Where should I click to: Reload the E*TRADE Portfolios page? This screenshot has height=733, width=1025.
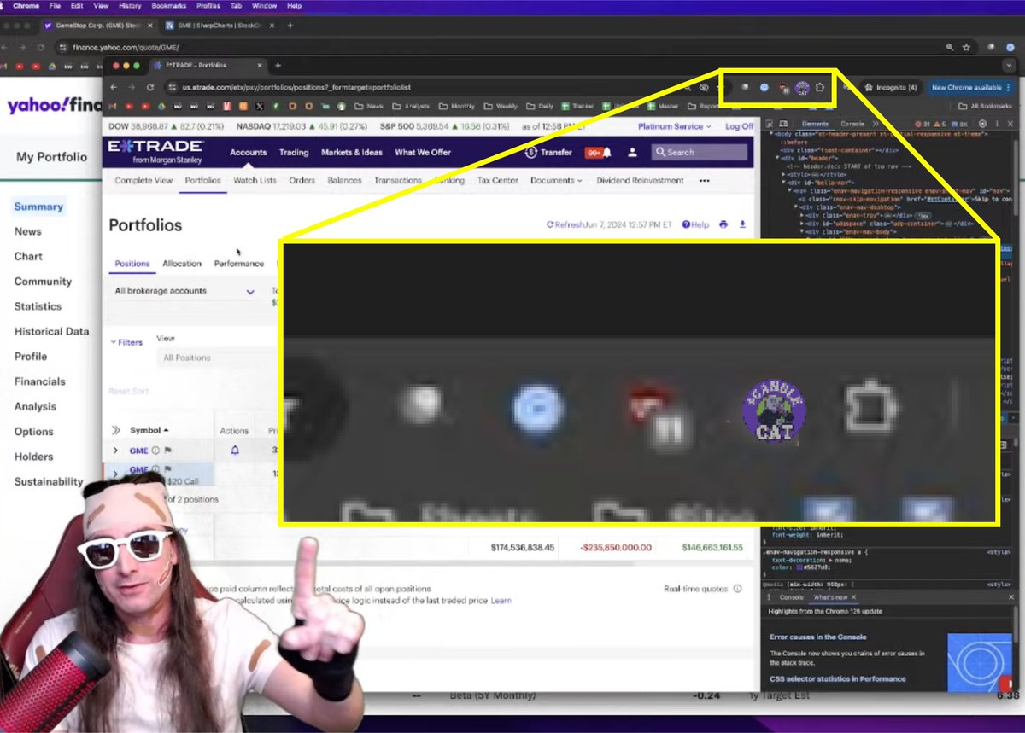pos(150,87)
